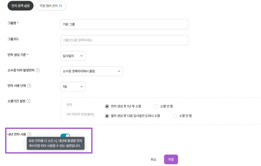The width and height of the screenshot is (261, 166).
Task: Switch to the 적용 멤버 관리 tab
Action: 50,6
